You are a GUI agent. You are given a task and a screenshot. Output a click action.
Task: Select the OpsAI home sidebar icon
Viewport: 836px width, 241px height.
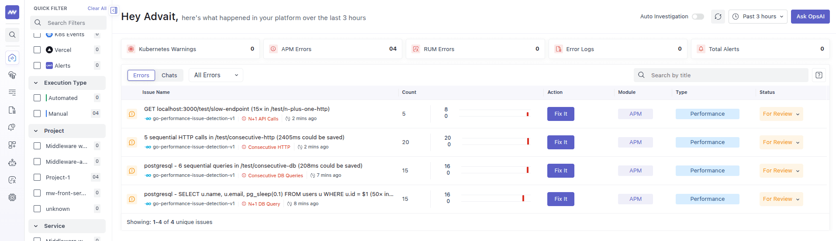pos(12,58)
